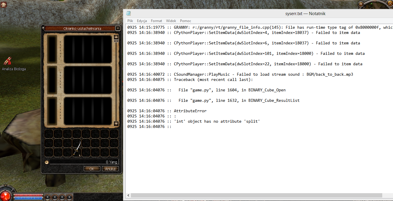Image resolution: width=393 pixels, height=201 pixels.
Task: Click the refinement list scrollbar thumb
Action: 116,41
